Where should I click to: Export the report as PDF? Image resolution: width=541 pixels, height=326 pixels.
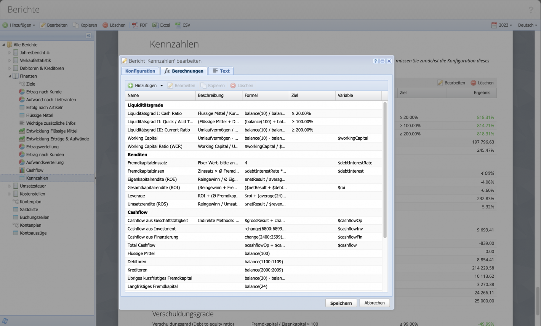pyautogui.click(x=141, y=25)
